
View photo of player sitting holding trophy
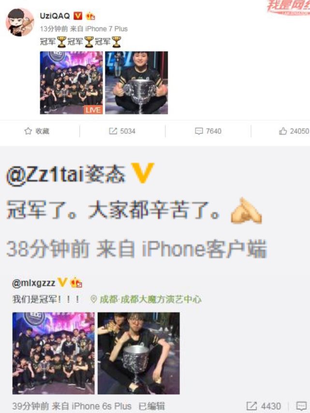pos(136,83)
